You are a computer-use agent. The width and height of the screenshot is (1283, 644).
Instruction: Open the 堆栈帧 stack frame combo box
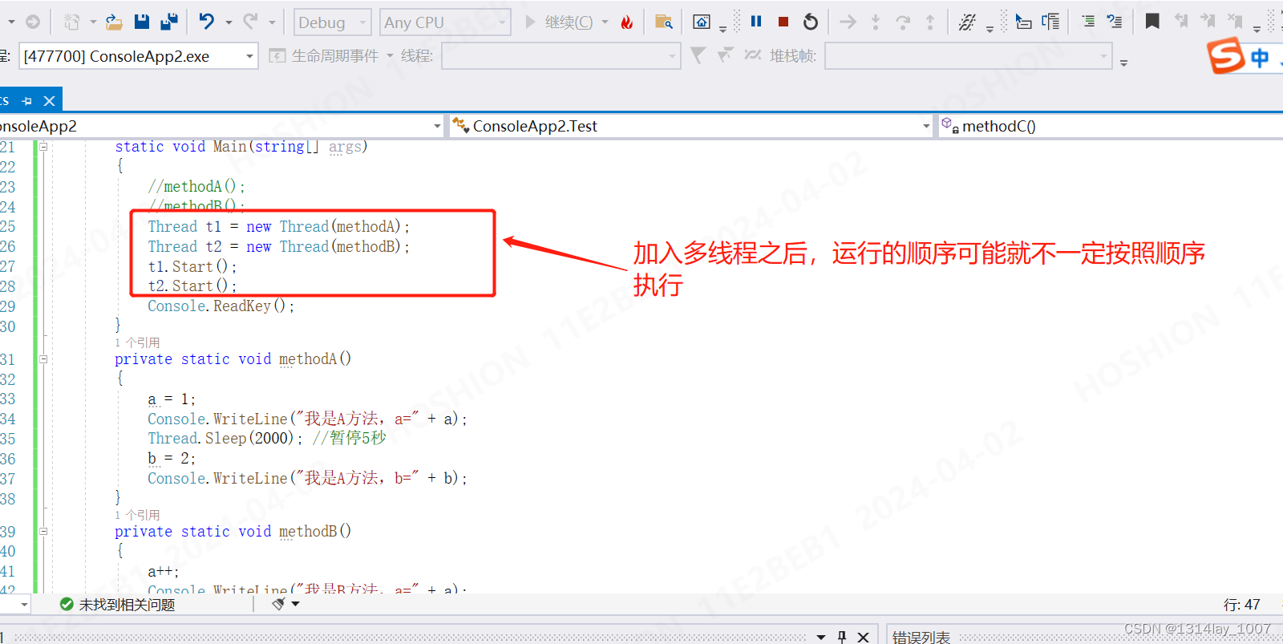[x=968, y=56]
